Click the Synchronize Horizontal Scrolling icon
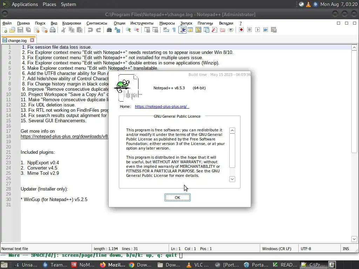 155,30
